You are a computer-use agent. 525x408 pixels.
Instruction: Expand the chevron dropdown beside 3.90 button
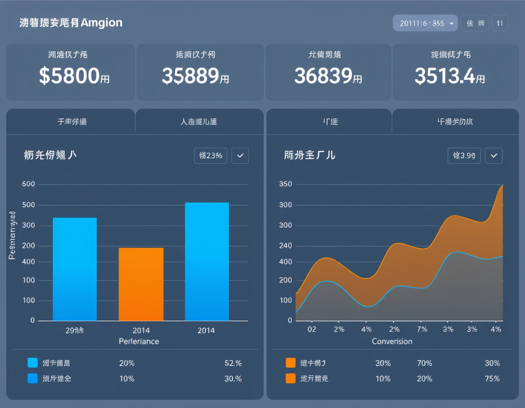[494, 156]
